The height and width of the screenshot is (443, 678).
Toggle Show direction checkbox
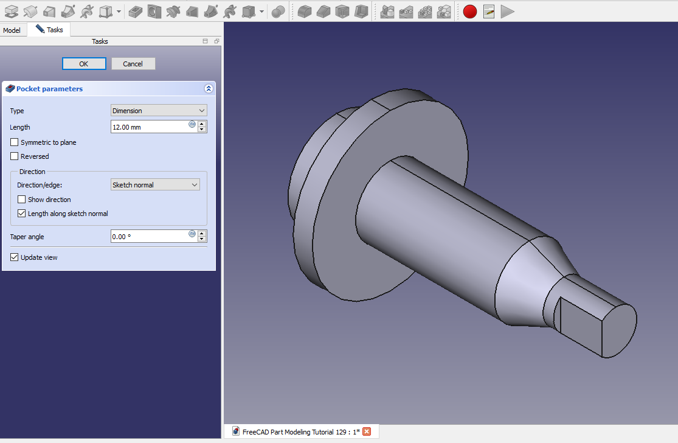click(x=22, y=200)
